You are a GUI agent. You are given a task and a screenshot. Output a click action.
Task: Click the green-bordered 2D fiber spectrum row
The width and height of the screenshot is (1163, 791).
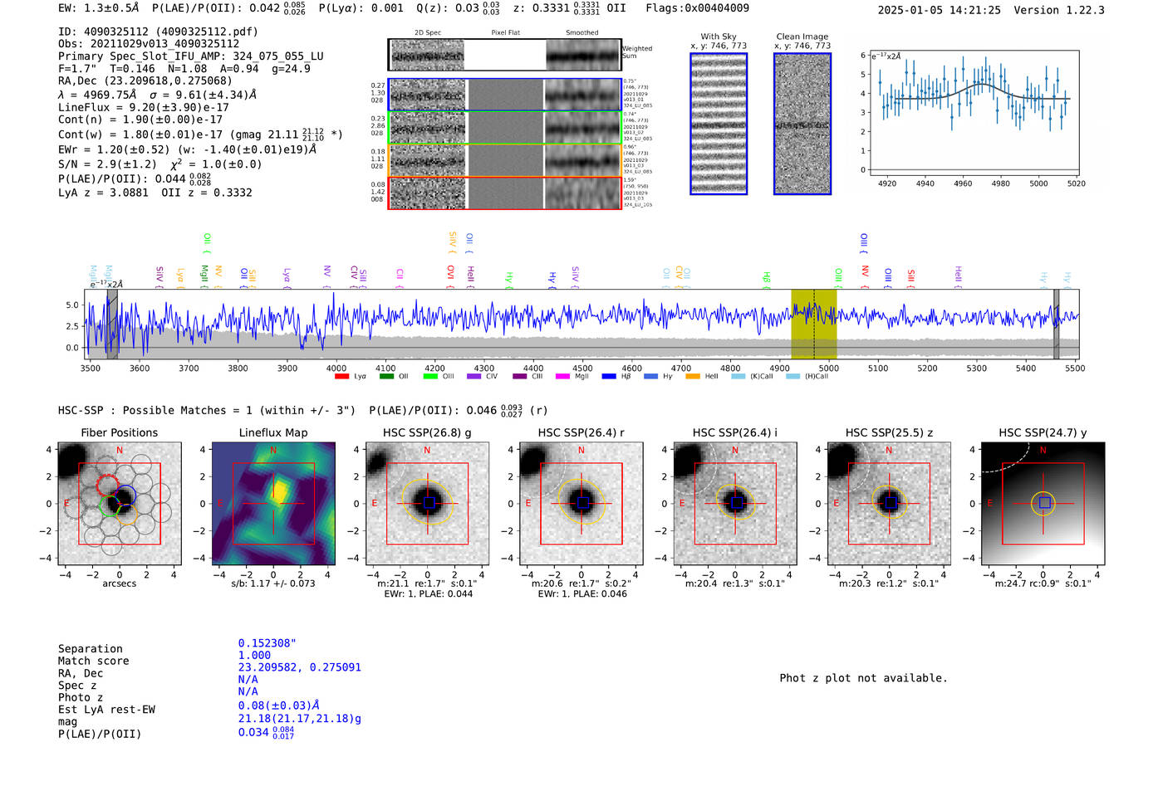(505, 128)
